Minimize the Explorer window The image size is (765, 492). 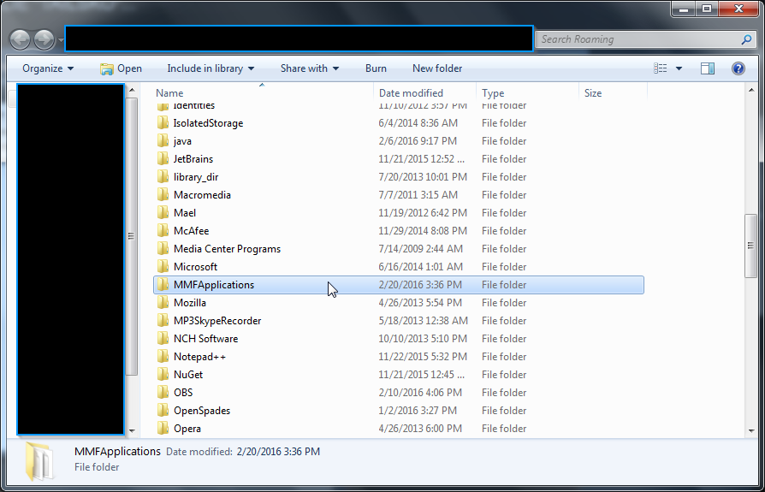683,9
